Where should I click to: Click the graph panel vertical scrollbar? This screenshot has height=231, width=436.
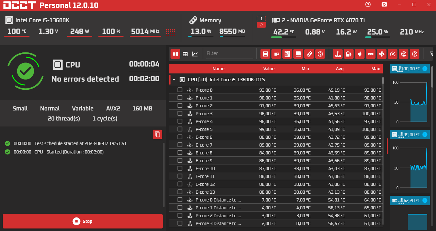pos(432,77)
